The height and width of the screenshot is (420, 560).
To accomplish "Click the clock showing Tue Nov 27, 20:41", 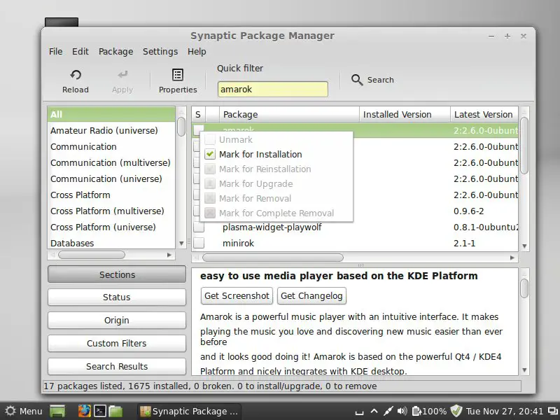I will click(x=505, y=411).
